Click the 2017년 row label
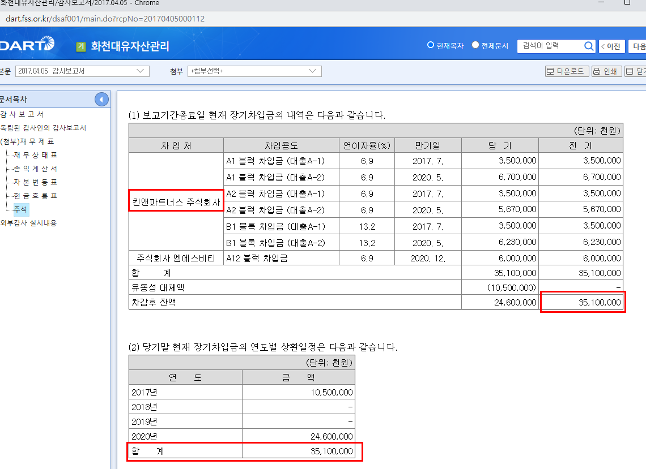Viewport: 646px width, 469px height. (x=144, y=393)
